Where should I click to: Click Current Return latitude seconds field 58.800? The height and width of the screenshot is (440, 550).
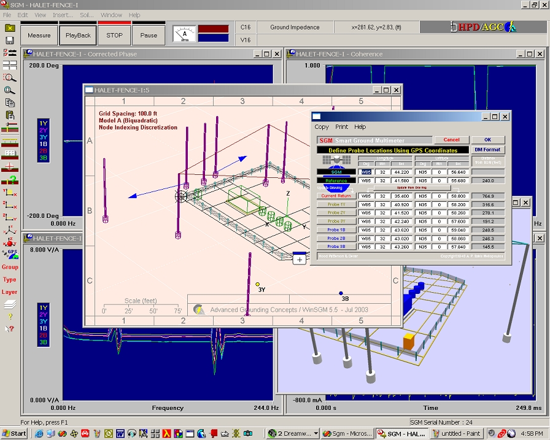pyautogui.click(x=458, y=196)
